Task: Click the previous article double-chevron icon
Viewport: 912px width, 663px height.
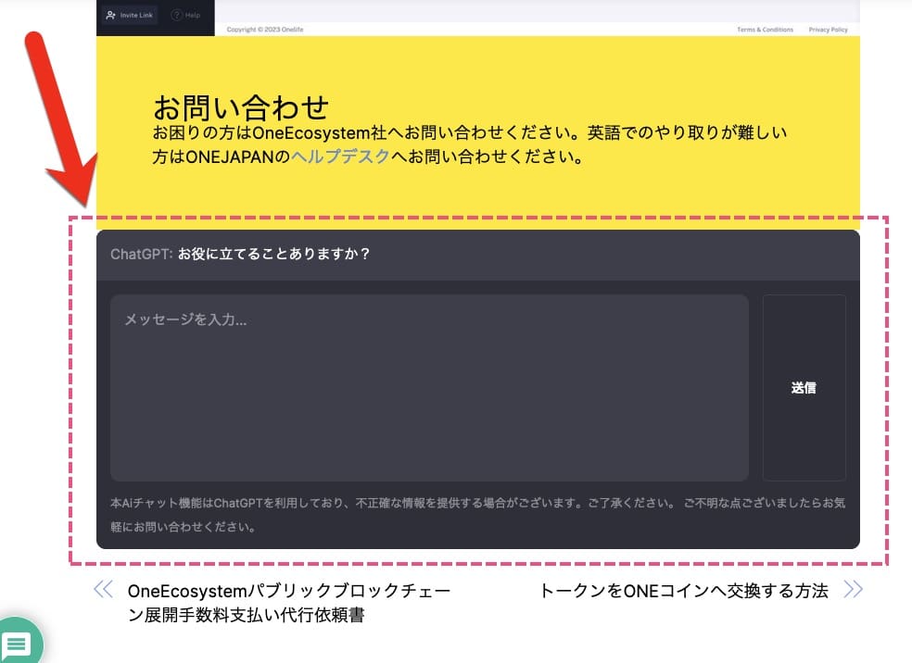Action: [x=104, y=589]
